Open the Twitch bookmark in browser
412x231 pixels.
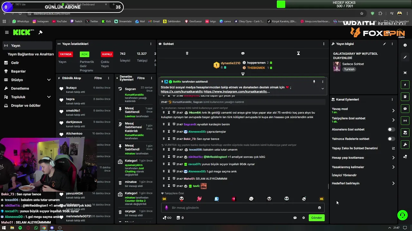[x=76, y=21]
